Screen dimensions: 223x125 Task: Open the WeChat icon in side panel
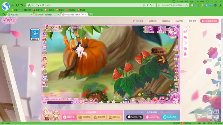click(185, 37)
